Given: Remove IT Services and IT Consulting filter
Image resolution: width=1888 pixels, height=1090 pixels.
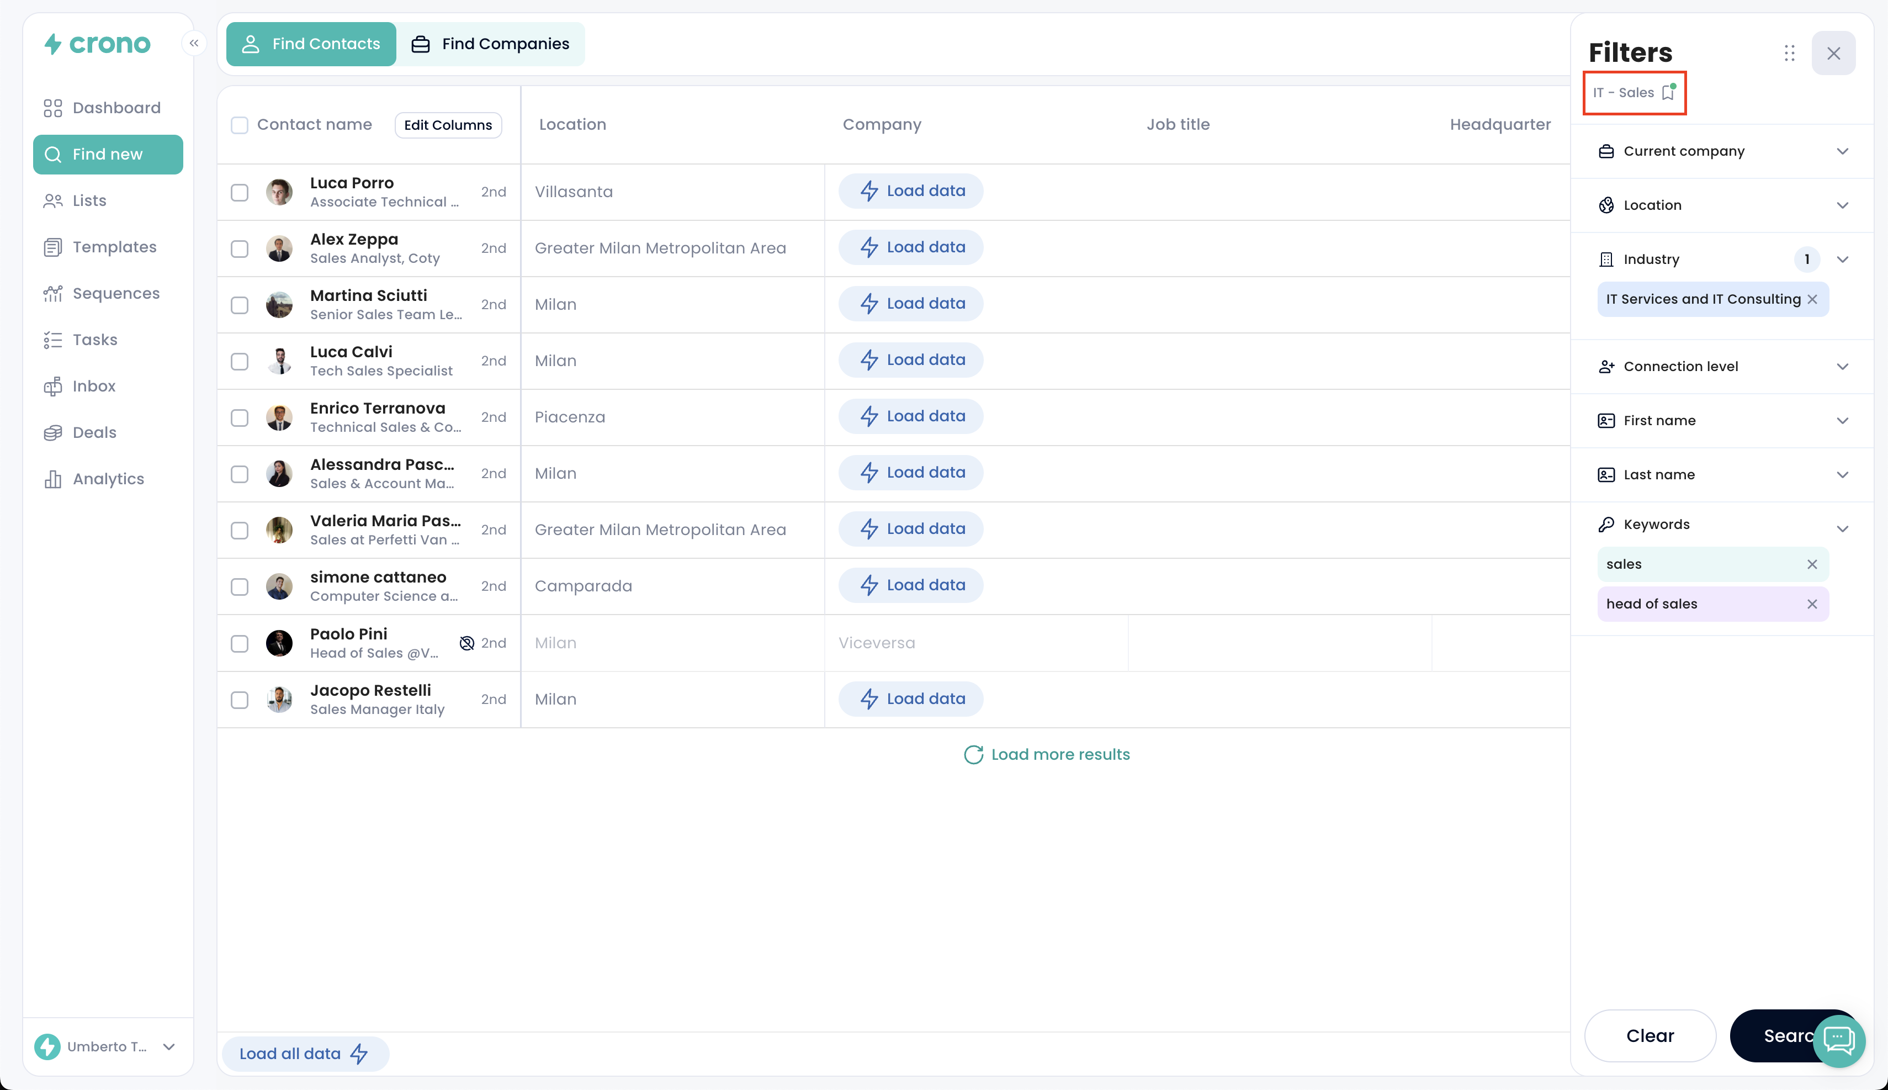Looking at the screenshot, I should (x=1812, y=299).
